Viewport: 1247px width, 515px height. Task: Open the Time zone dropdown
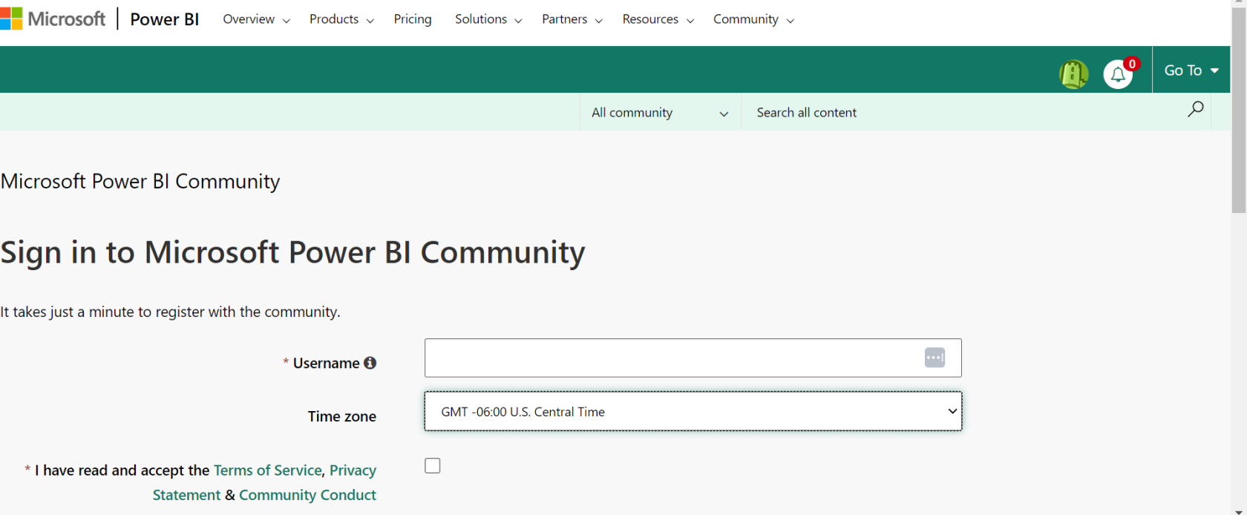693,411
